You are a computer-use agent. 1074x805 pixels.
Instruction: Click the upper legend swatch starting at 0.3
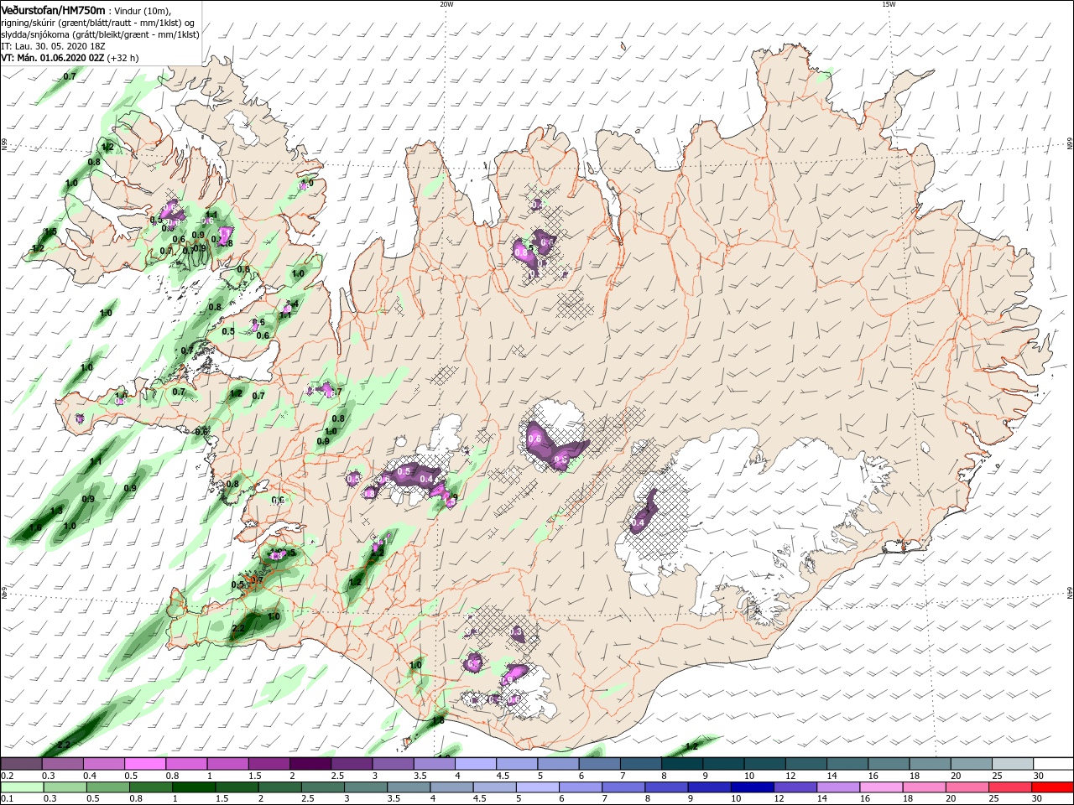click(x=63, y=764)
